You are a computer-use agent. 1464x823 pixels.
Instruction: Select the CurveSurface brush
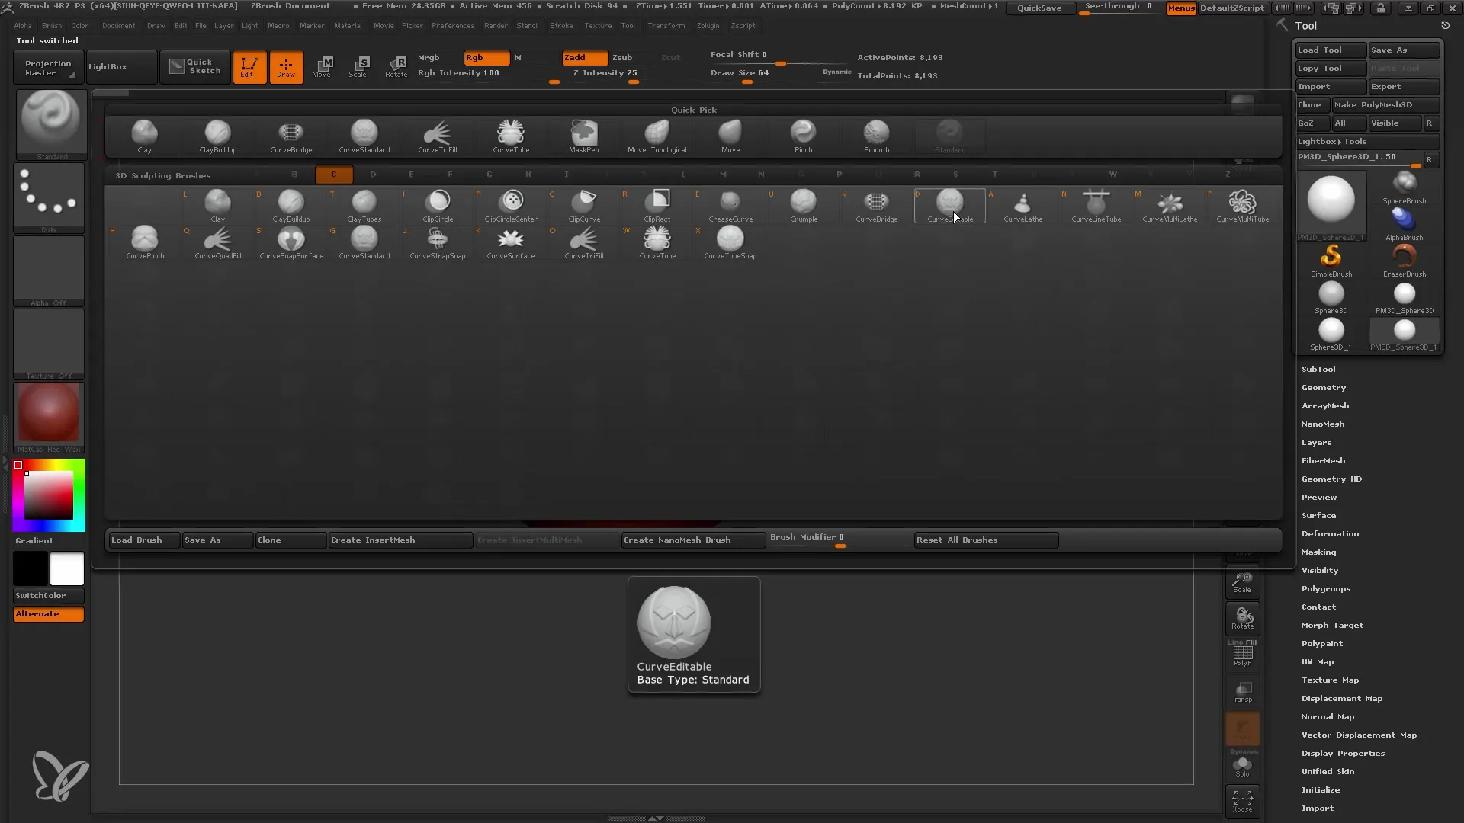click(511, 242)
